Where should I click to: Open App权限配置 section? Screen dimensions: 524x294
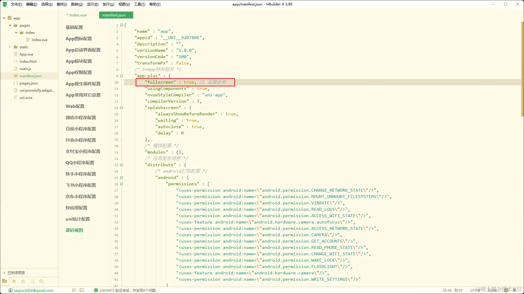click(79, 72)
